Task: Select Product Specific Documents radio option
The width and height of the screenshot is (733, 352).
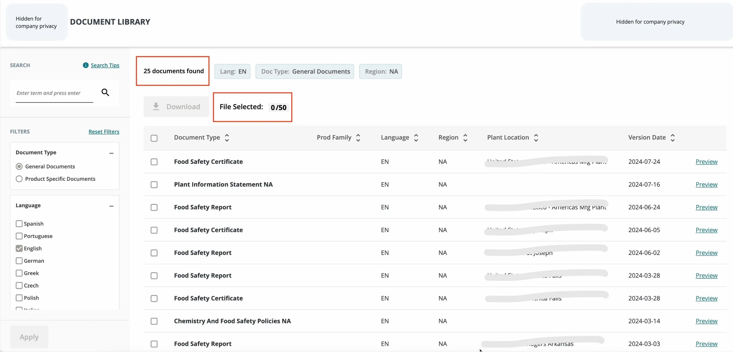Action: pyautogui.click(x=19, y=179)
